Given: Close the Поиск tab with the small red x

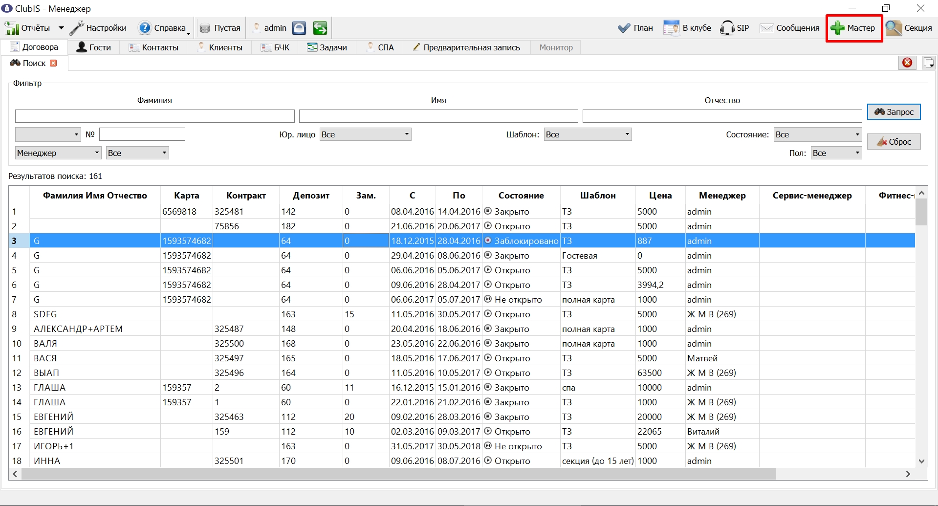Looking at the screenshot, I should pyautogui.click(x=53, y=63).
